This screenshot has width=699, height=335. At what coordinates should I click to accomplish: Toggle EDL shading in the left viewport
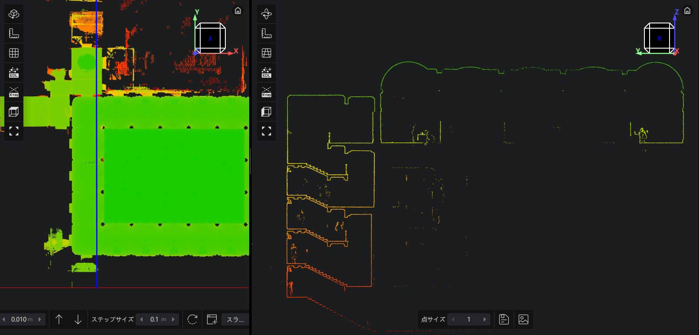pyautogui.click(x=14, y=72)
